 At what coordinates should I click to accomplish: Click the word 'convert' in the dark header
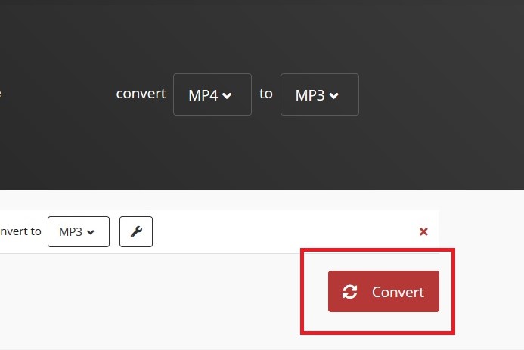141,94
